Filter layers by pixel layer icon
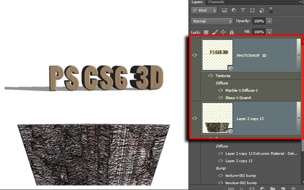Screen dimensions: 304x190 click(x=224, y=11)
